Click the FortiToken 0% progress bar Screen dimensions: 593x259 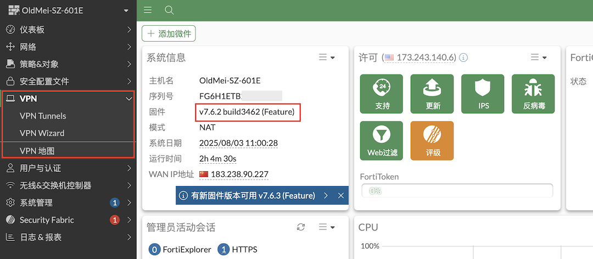point(457,191)
